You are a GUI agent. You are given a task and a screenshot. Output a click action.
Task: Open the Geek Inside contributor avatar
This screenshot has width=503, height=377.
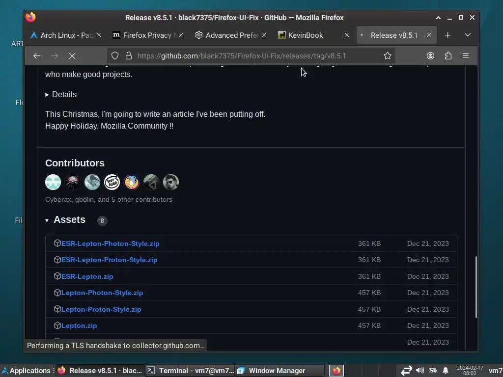pos(112,183)
